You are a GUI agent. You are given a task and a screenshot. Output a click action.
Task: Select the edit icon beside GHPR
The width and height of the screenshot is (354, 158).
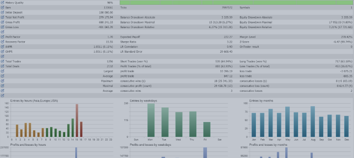click(3, 51)
